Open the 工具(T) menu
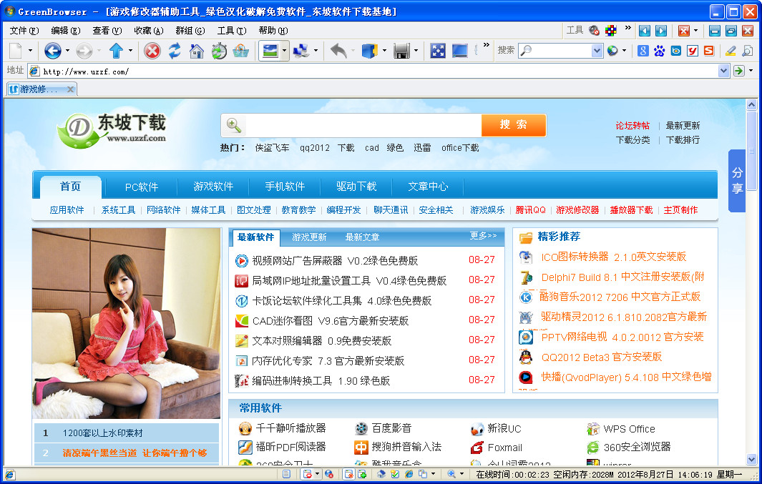 pos(232,31)
